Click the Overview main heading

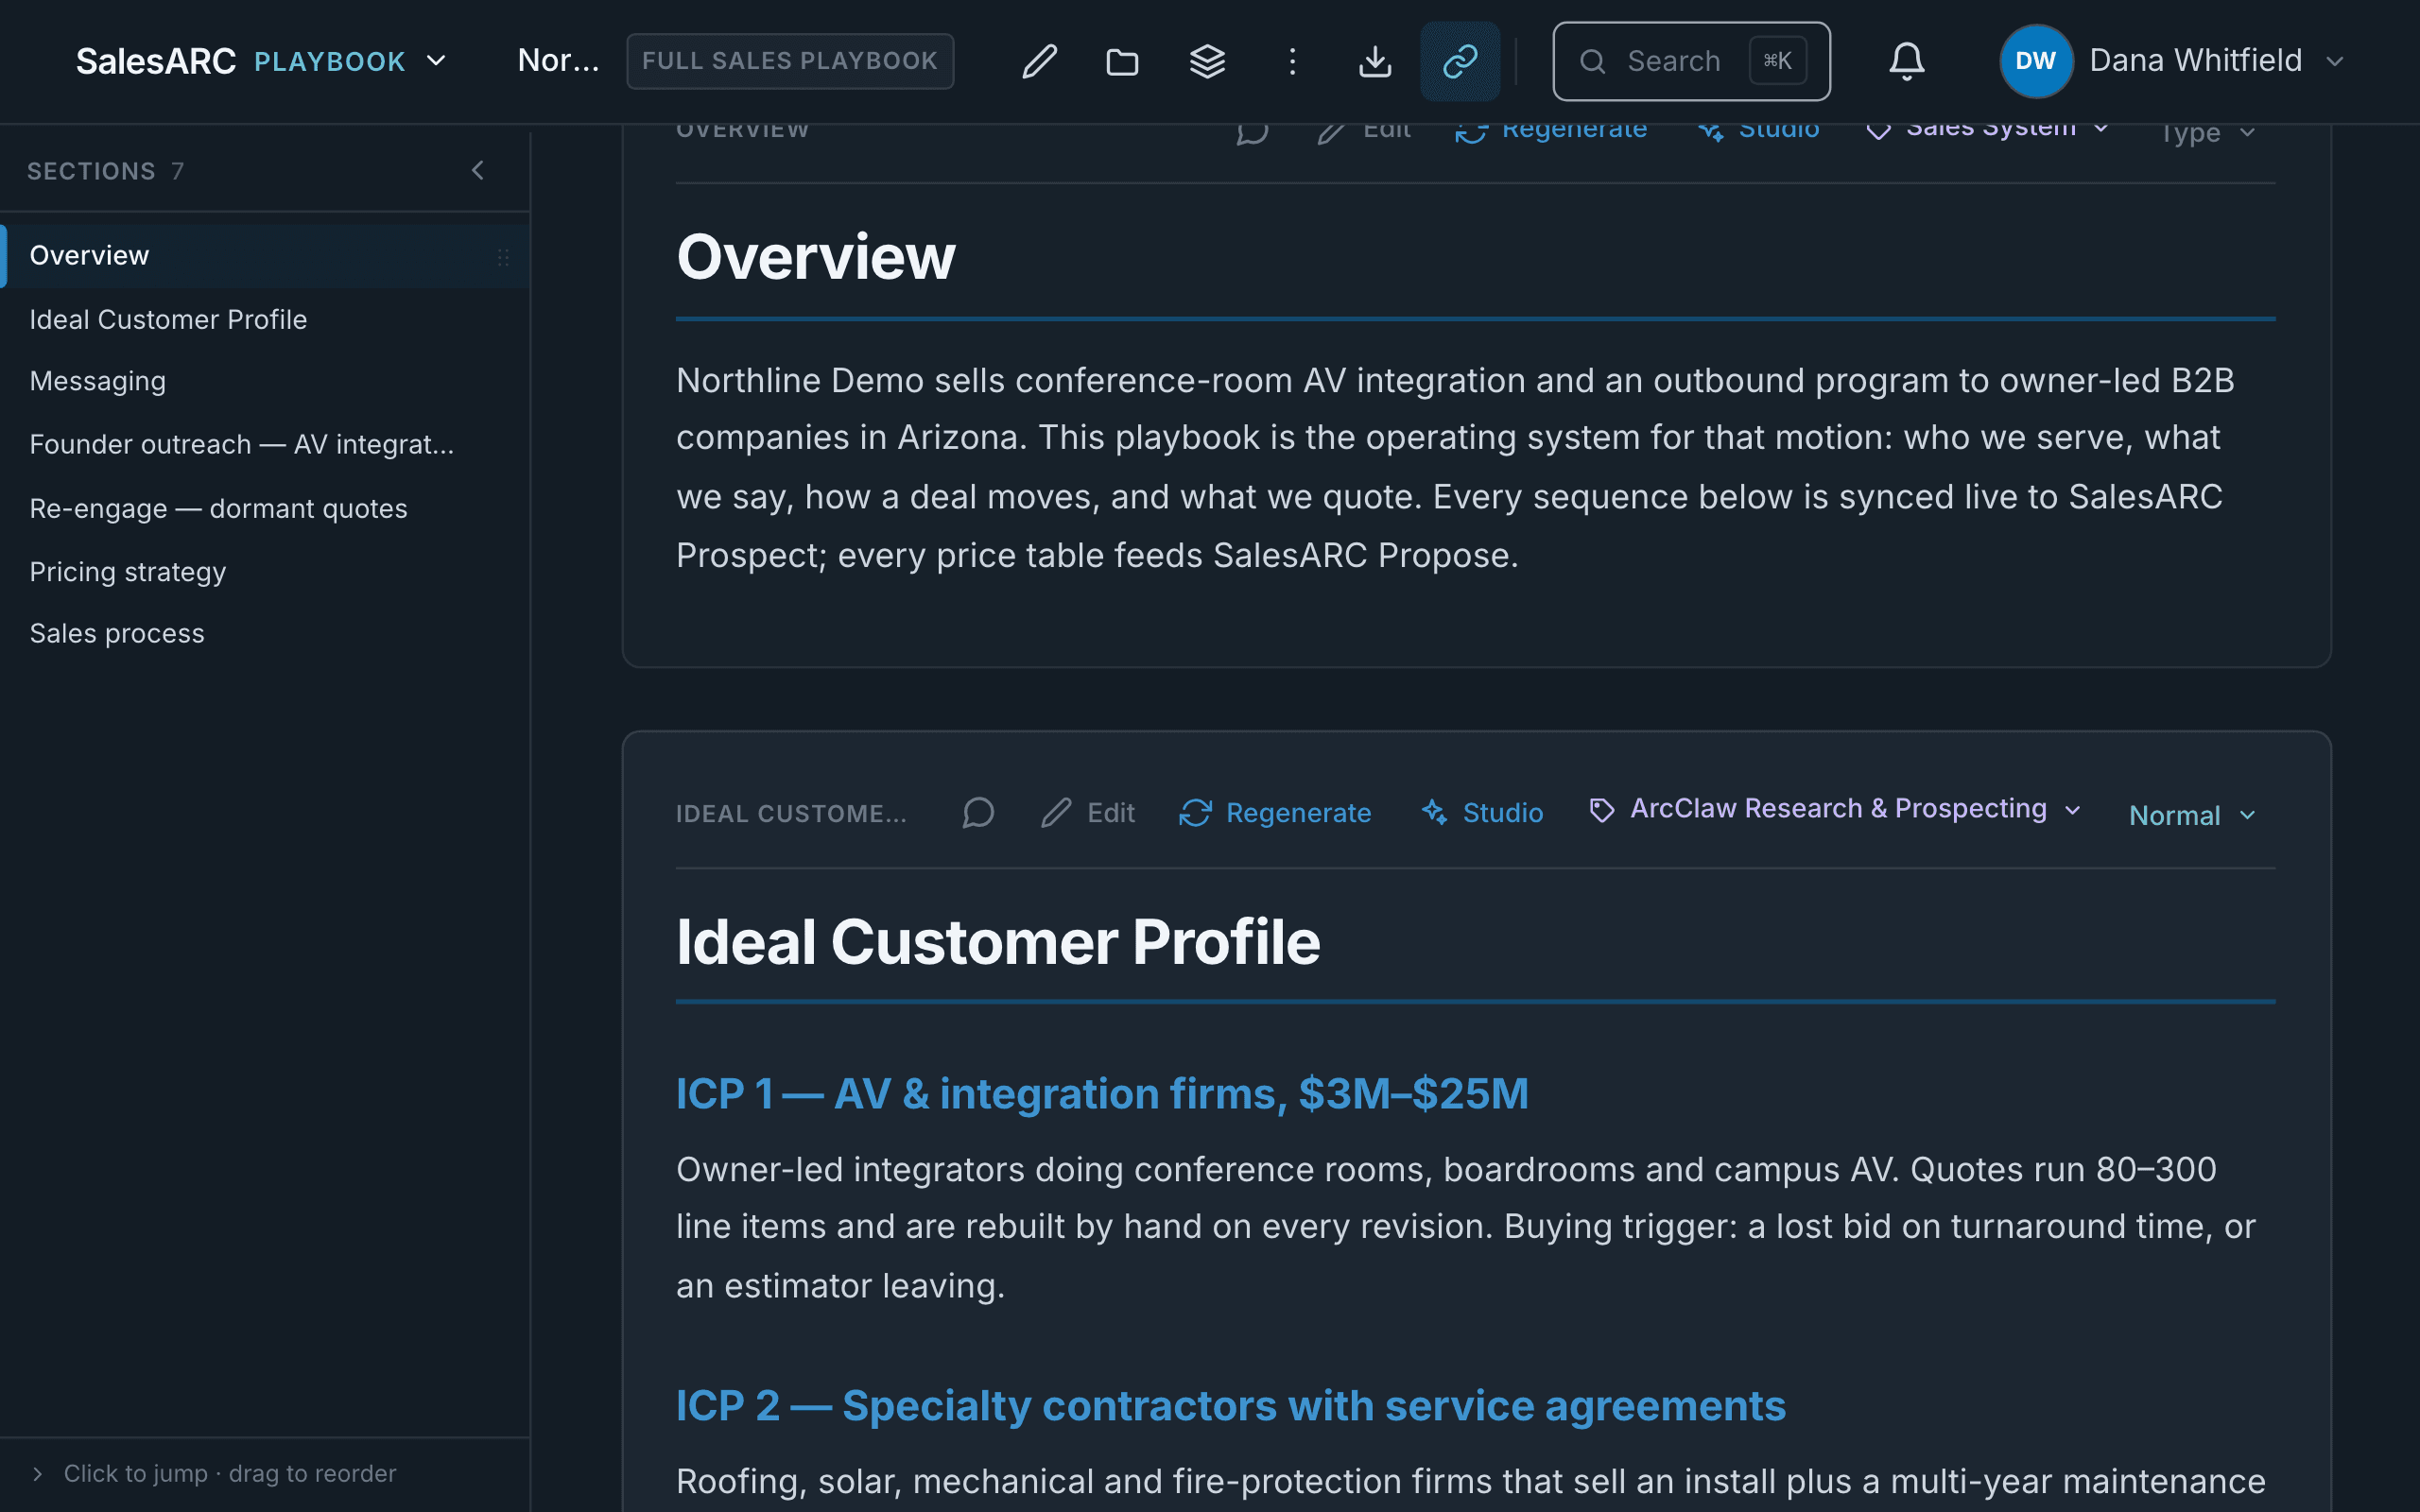[816, 257]
